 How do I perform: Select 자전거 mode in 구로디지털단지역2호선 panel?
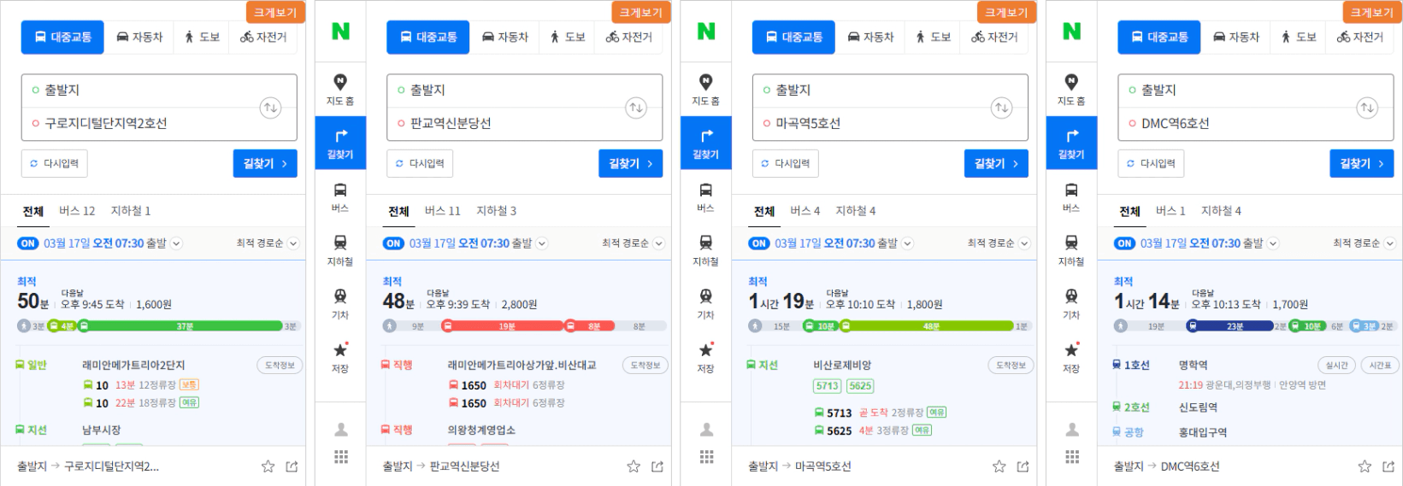[x=263, y=37]
